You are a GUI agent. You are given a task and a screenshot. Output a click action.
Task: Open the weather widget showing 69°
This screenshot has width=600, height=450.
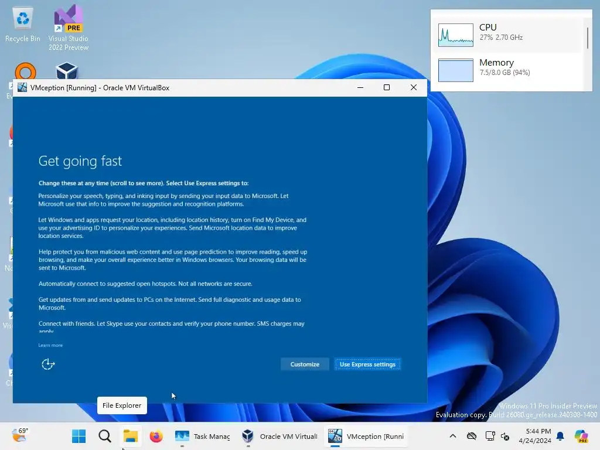tap(19, 435)
